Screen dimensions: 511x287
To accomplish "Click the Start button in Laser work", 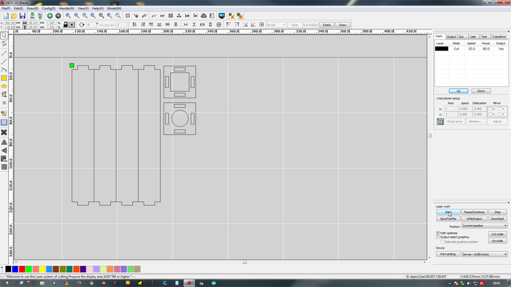I will 448,212.
